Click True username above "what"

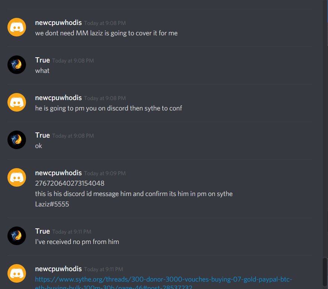point(42,60)
